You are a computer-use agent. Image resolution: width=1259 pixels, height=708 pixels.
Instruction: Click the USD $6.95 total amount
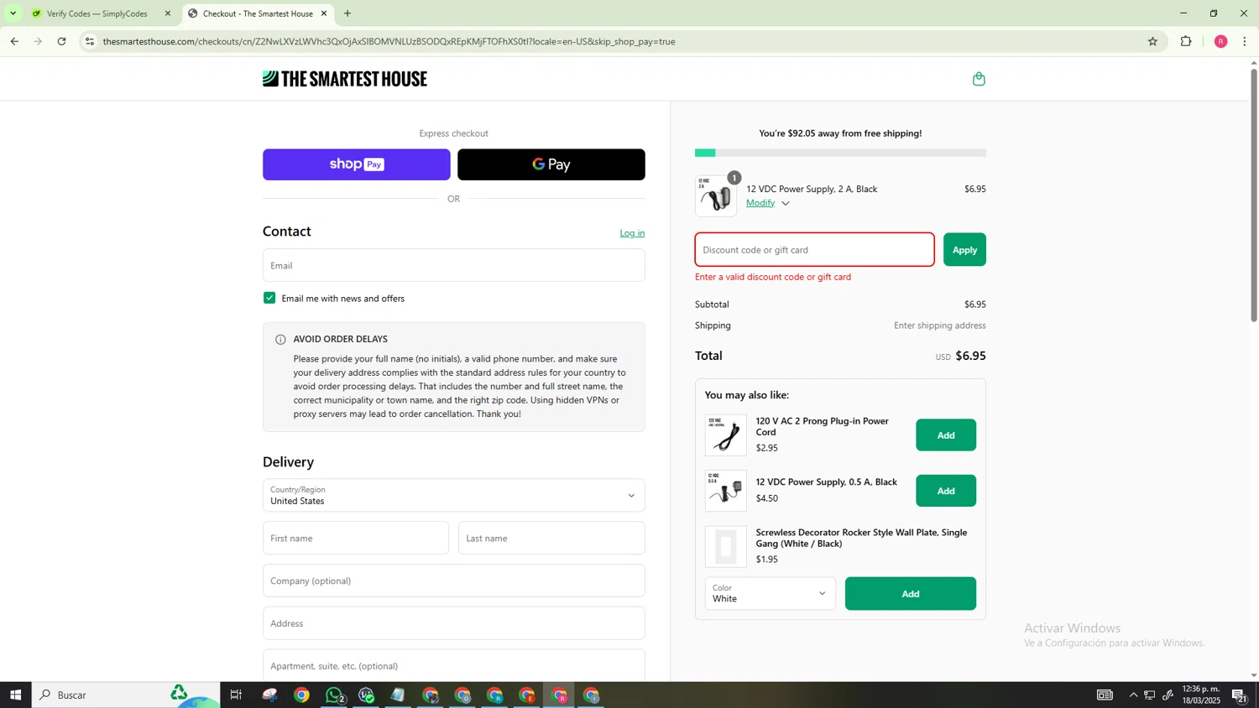pos(961,356)
